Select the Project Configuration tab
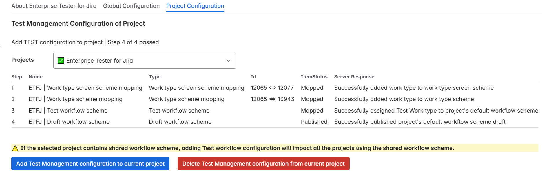 click(195, 6)
